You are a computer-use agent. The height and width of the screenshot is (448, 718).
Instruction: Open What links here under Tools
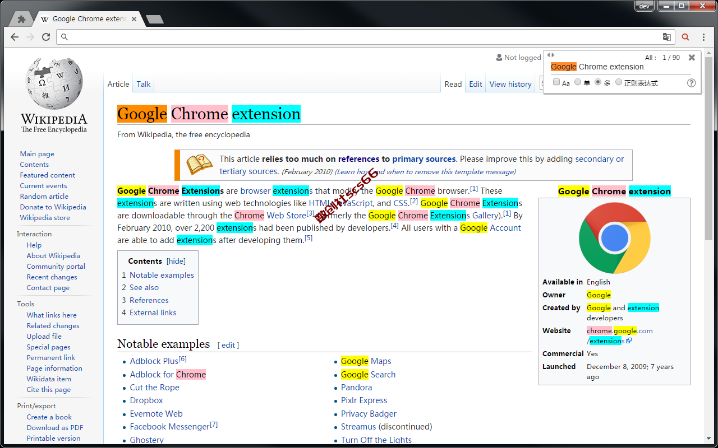pos(52,315)
